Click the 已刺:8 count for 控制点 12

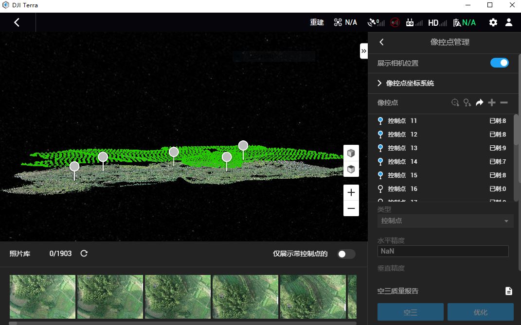[x=498, y=135]
